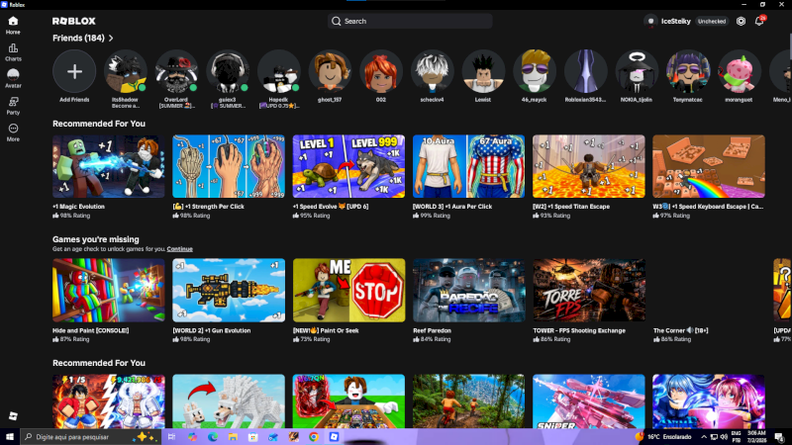792x445 pixels.
Task: Open TOWER - FPS Shooting Exchange thumbnail
Action: tap(588, 290)
